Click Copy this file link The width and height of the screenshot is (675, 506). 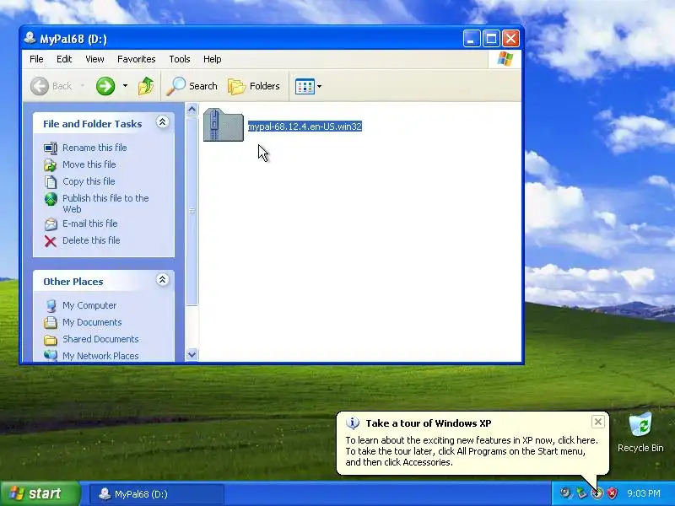89,181
